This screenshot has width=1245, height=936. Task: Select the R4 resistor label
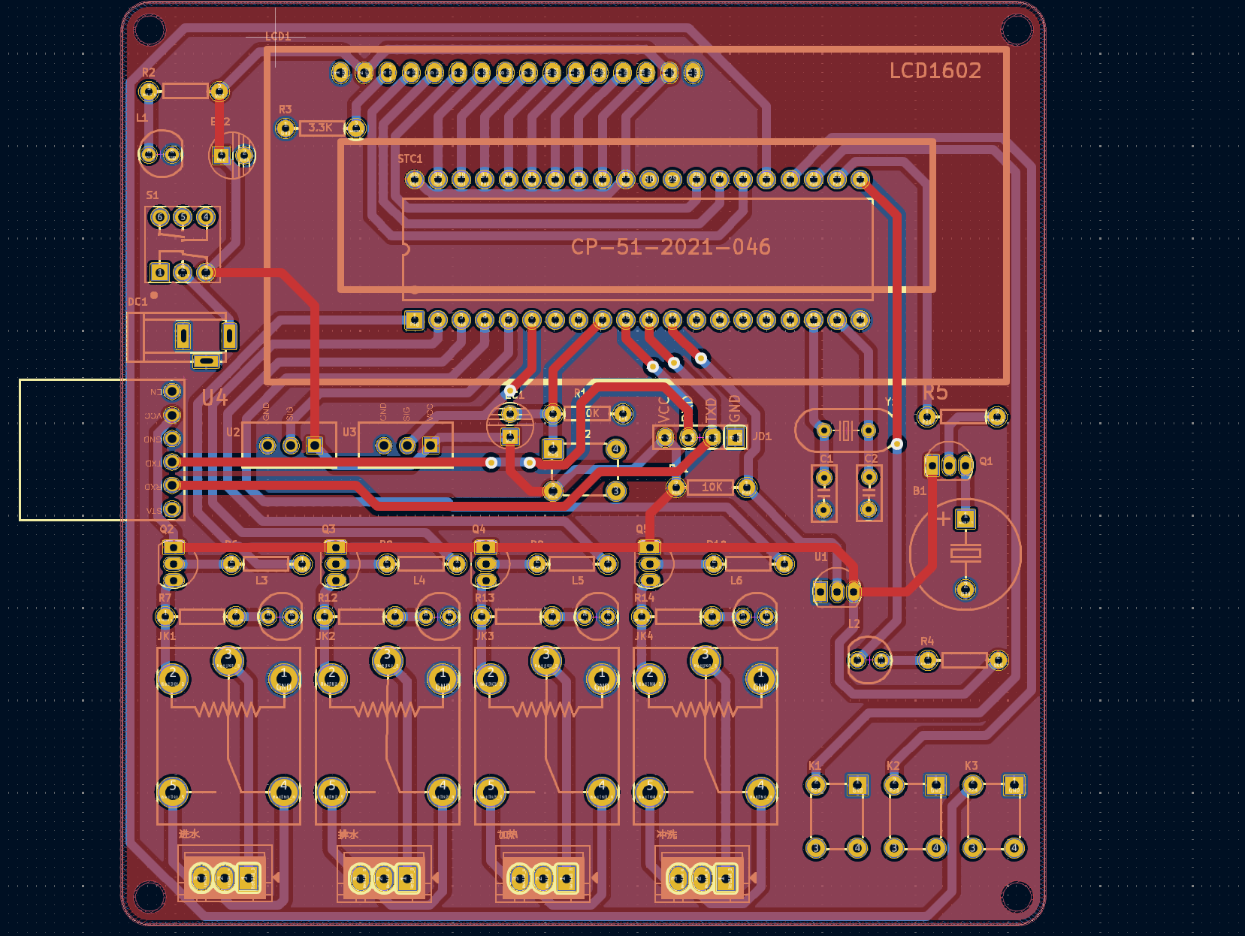click(x=927, y=642)
